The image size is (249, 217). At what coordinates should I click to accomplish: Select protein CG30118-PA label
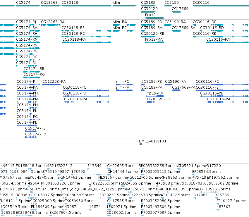(x=76, y=99)
